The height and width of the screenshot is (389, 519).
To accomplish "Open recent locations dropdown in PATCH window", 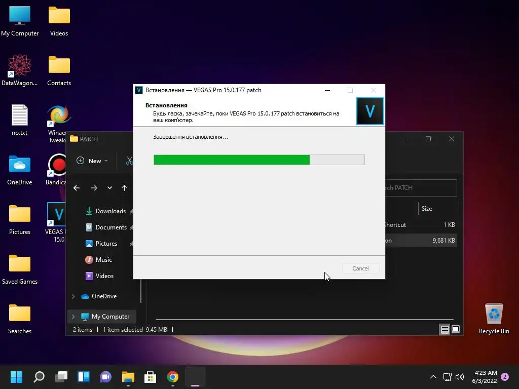I will pyautogui.click(x=109, y=188).
